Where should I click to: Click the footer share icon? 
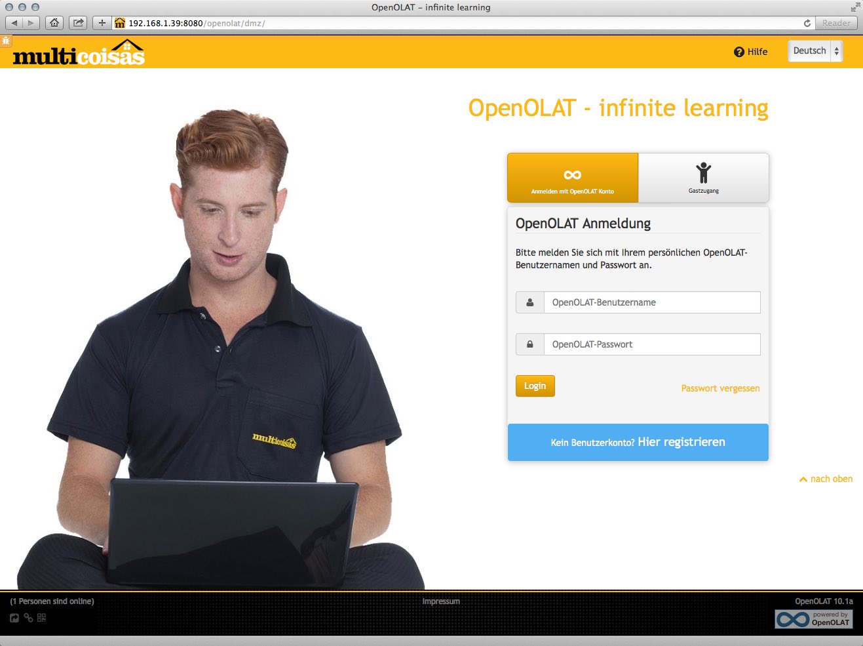click(14, 618)
